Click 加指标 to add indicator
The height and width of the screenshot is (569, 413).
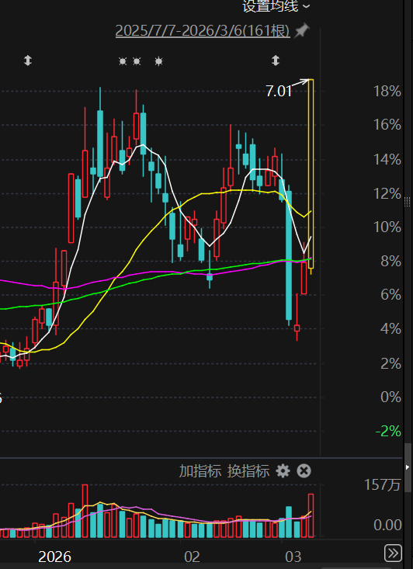(x=200, y=471)
